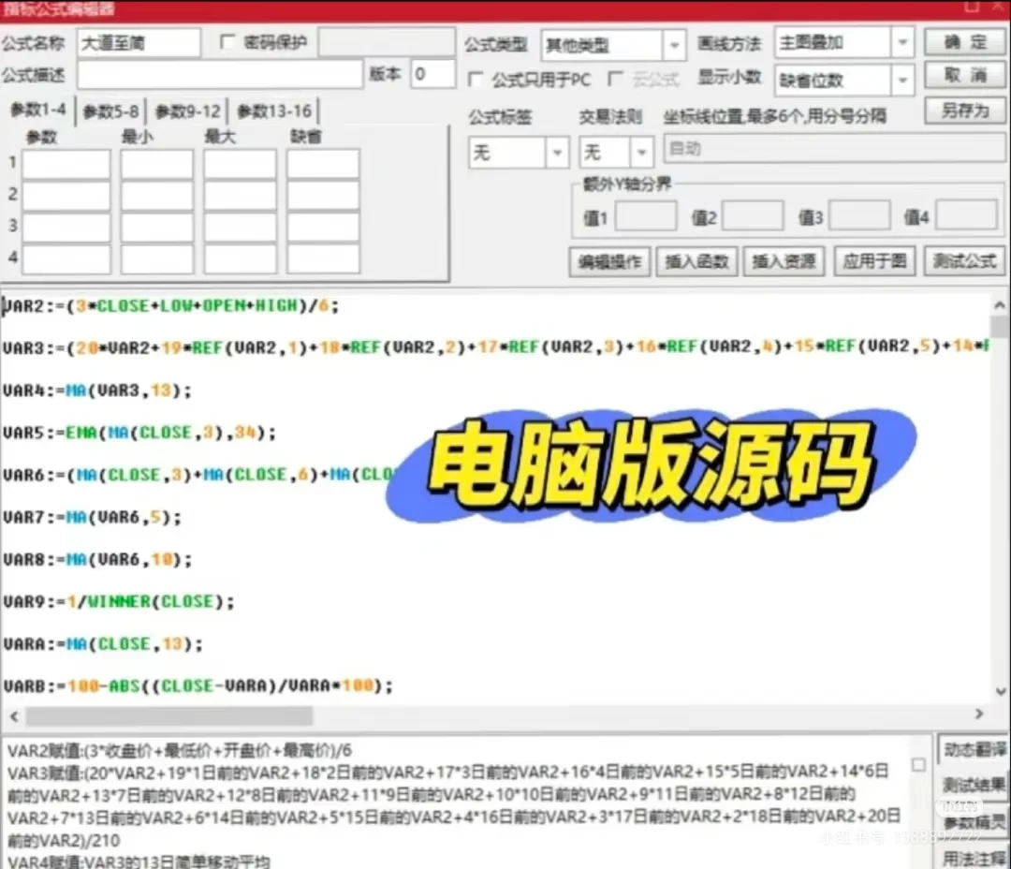Apply formula to chart with 应用于图

(x=874, y=261)
